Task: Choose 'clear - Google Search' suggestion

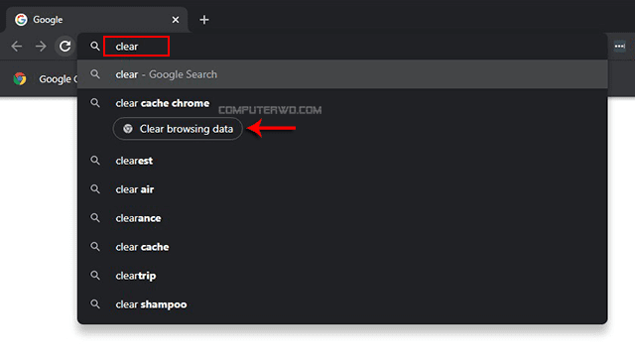Action: (342, 74)
